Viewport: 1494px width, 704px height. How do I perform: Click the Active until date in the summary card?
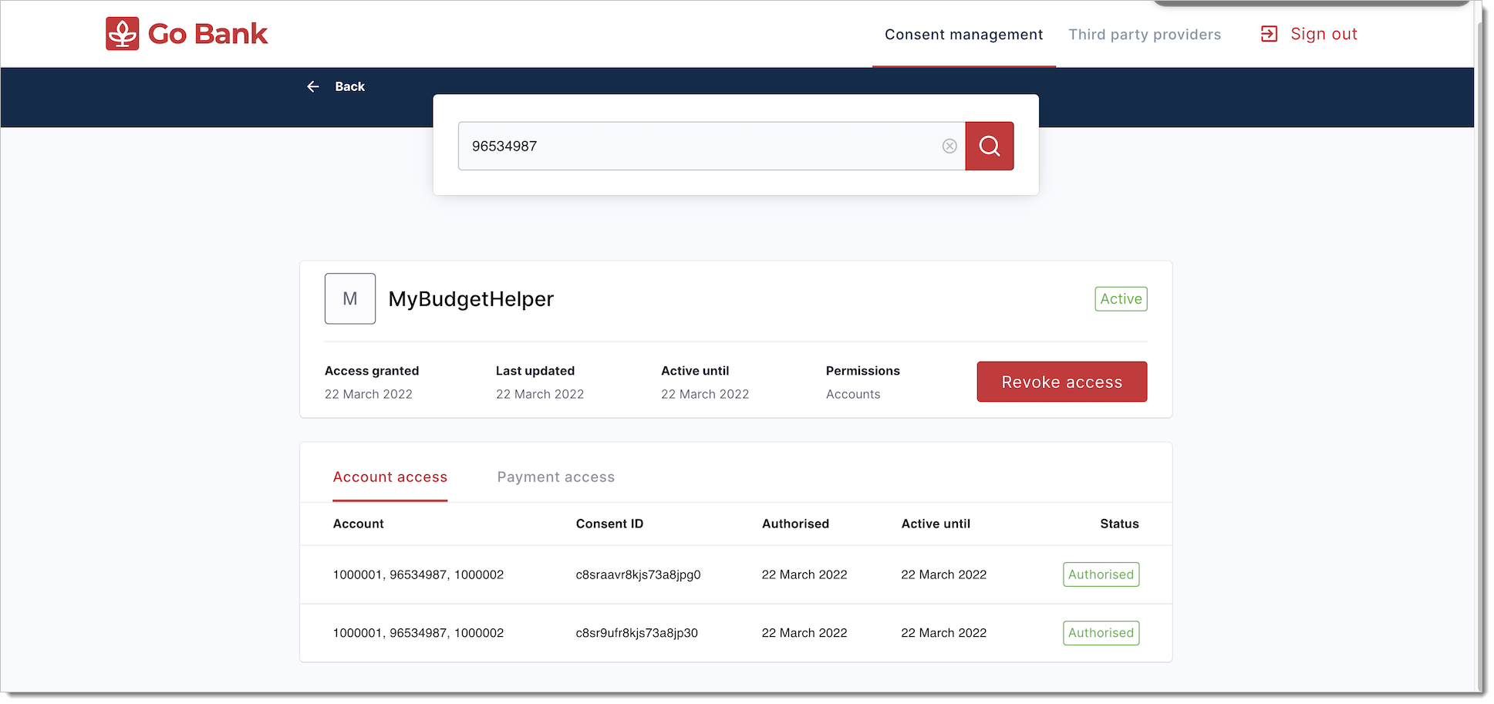pyautogui.click(x=705, y=394)
